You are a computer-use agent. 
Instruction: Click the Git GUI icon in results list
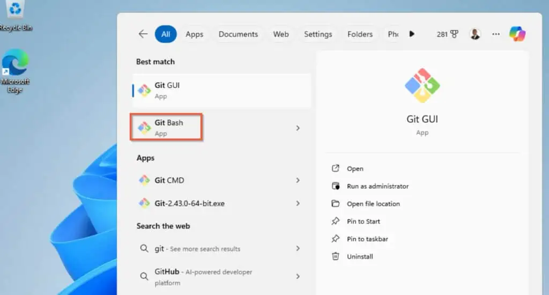tap(144, 91)
